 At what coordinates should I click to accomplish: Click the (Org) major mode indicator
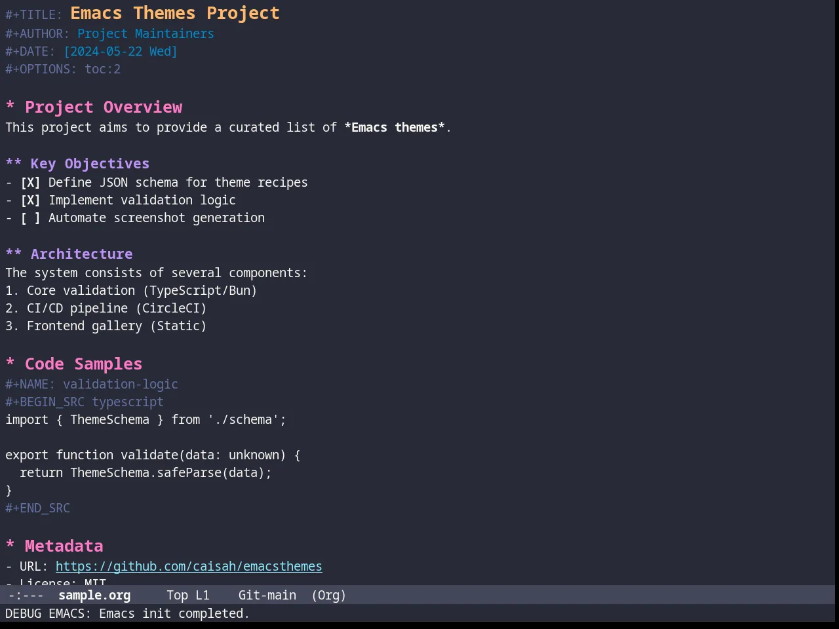click(328, 595)
